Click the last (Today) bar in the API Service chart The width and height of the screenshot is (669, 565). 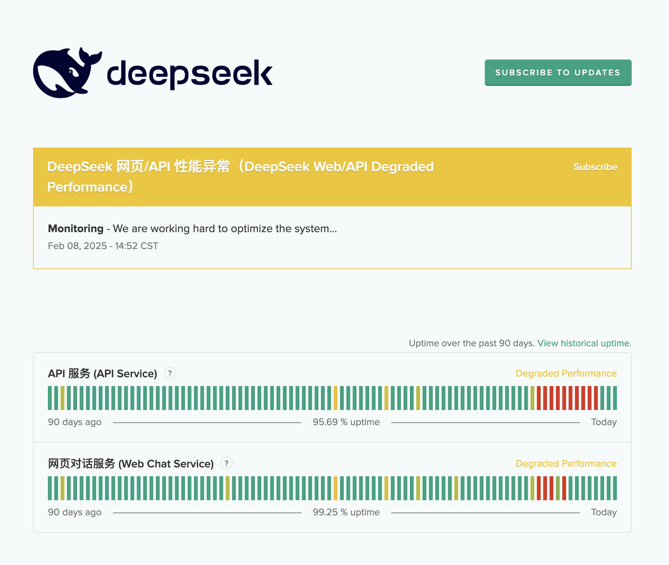(615, 398)
